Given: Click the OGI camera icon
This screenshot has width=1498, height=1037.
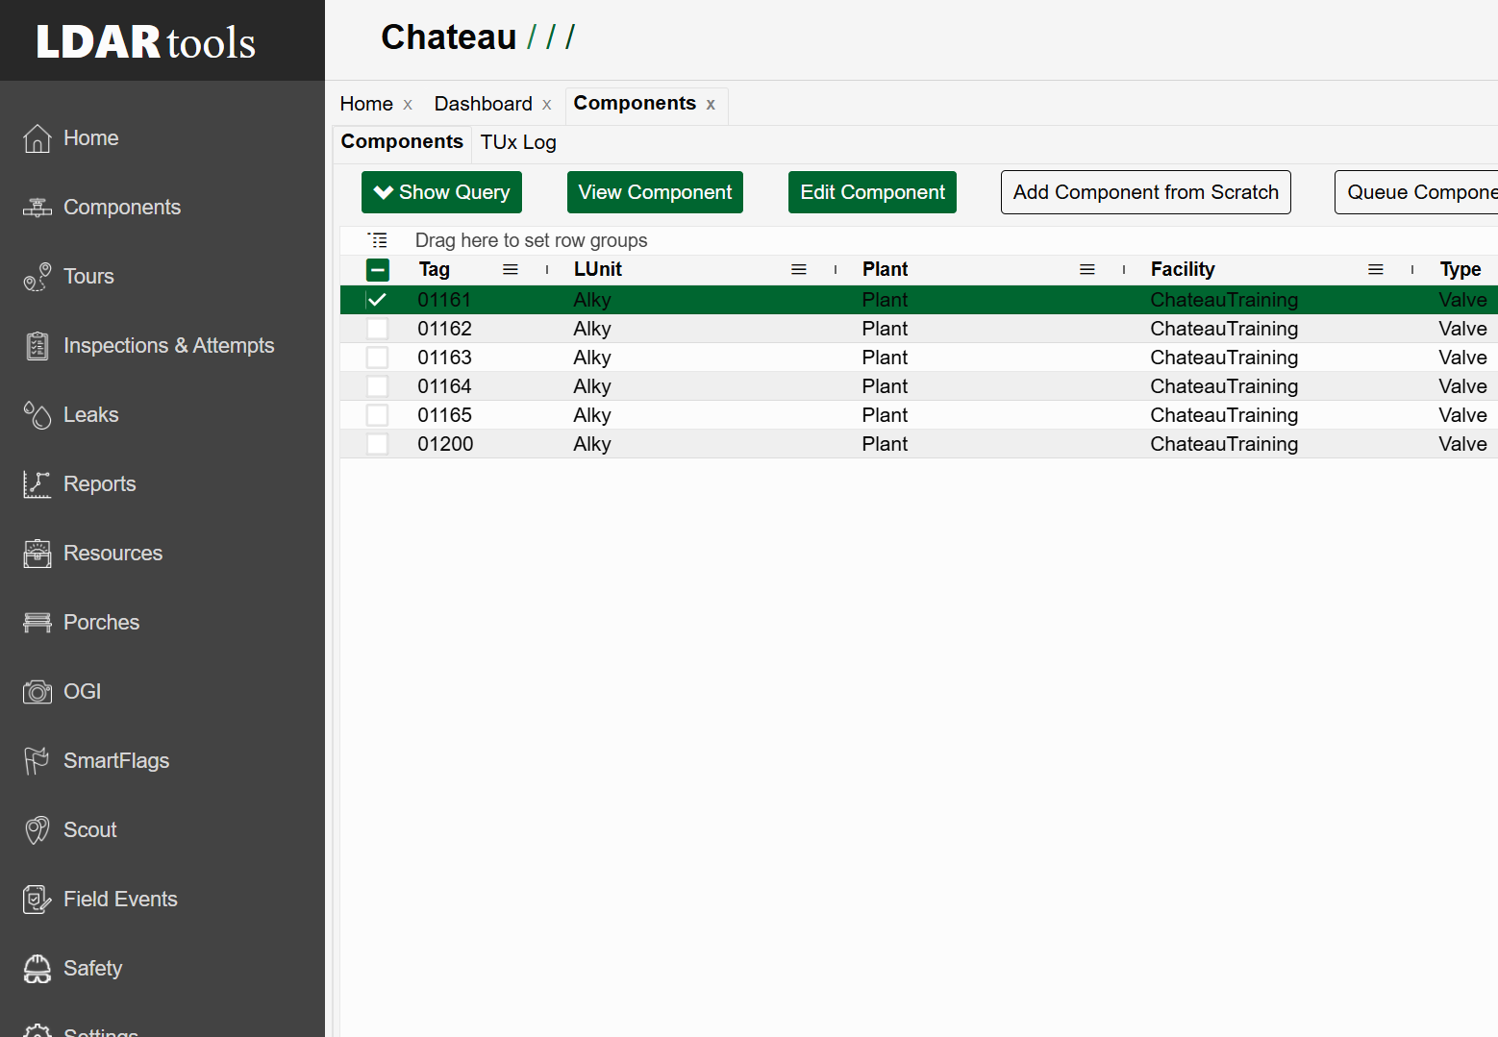Looking at the screenshot, I should [x=37, y=692].
